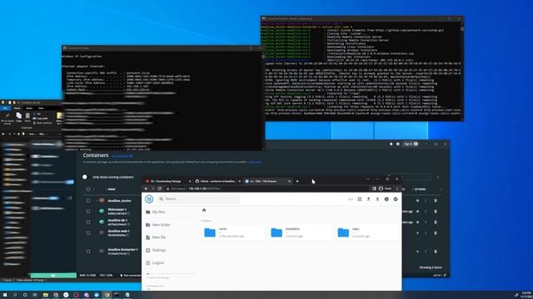Viewport: 533px width, 299px height.
Task: Toggle shell in File Browser header
Action: point(351,199)
